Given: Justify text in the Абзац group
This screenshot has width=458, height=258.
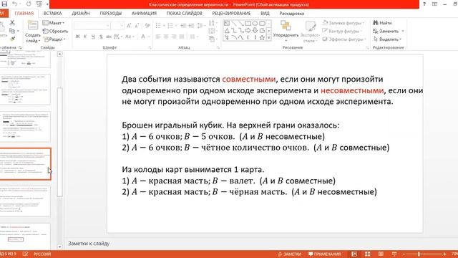Looking at the screenshot, I should pos(182,37).
